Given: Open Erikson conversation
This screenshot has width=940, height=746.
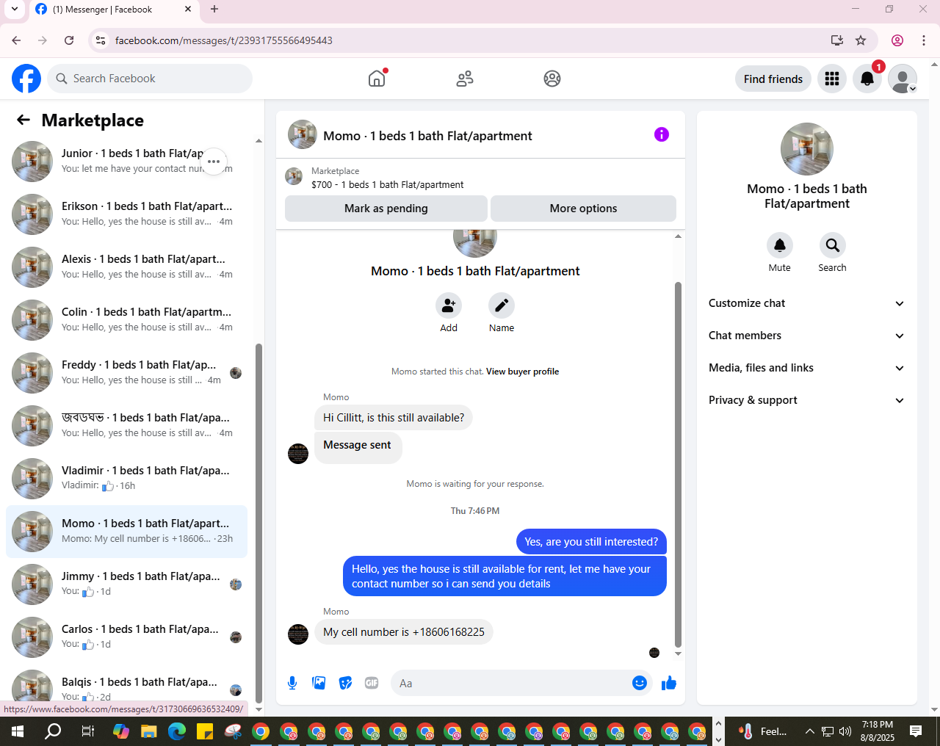Looking at the screenshot, I should [x=126, y=214].
